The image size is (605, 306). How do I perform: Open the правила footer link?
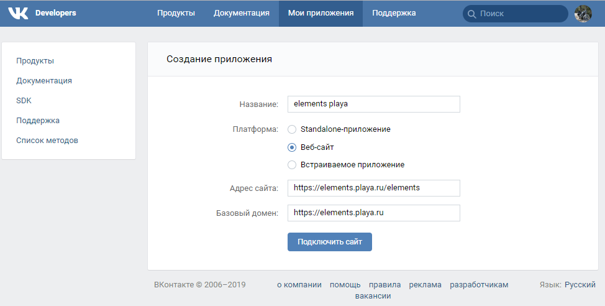[384, 285]
